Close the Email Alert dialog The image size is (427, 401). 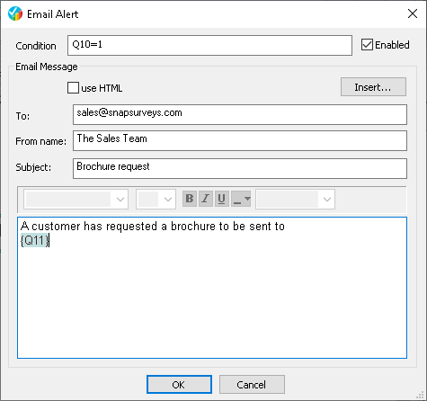pos(413,13)
